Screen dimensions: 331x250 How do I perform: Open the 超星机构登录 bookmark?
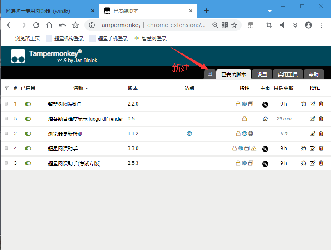65,39
